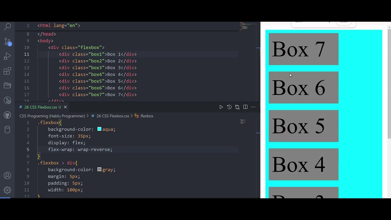Click the background-color: aqua declaration text

(82, 129)
